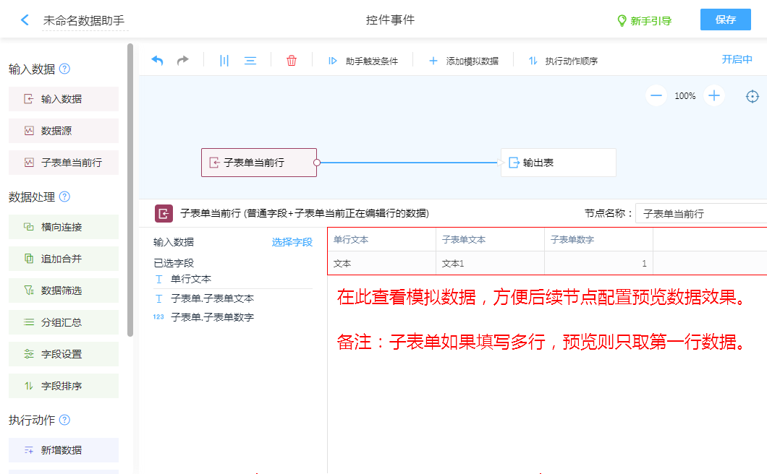This screenshot has width=767, height=474.
Task: Click the help icon beside 输入数据
Action: click(x=65, y=69)
